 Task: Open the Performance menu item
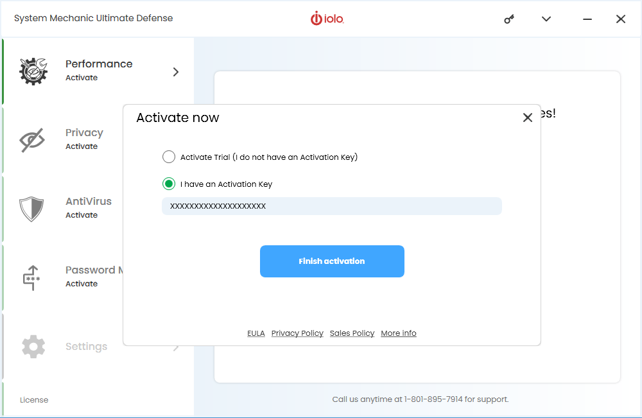(x=98, y=71)
